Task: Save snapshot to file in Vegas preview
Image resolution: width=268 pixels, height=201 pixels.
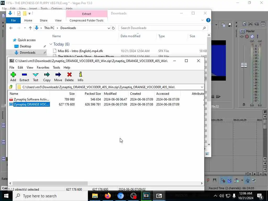Action: pos(230,25)
